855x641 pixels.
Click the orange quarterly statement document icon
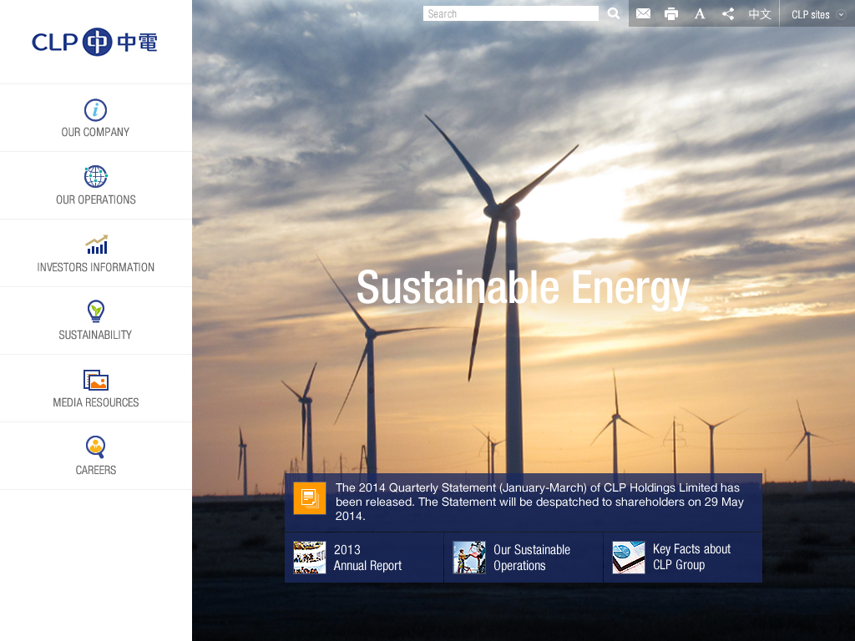coord(310,498)
